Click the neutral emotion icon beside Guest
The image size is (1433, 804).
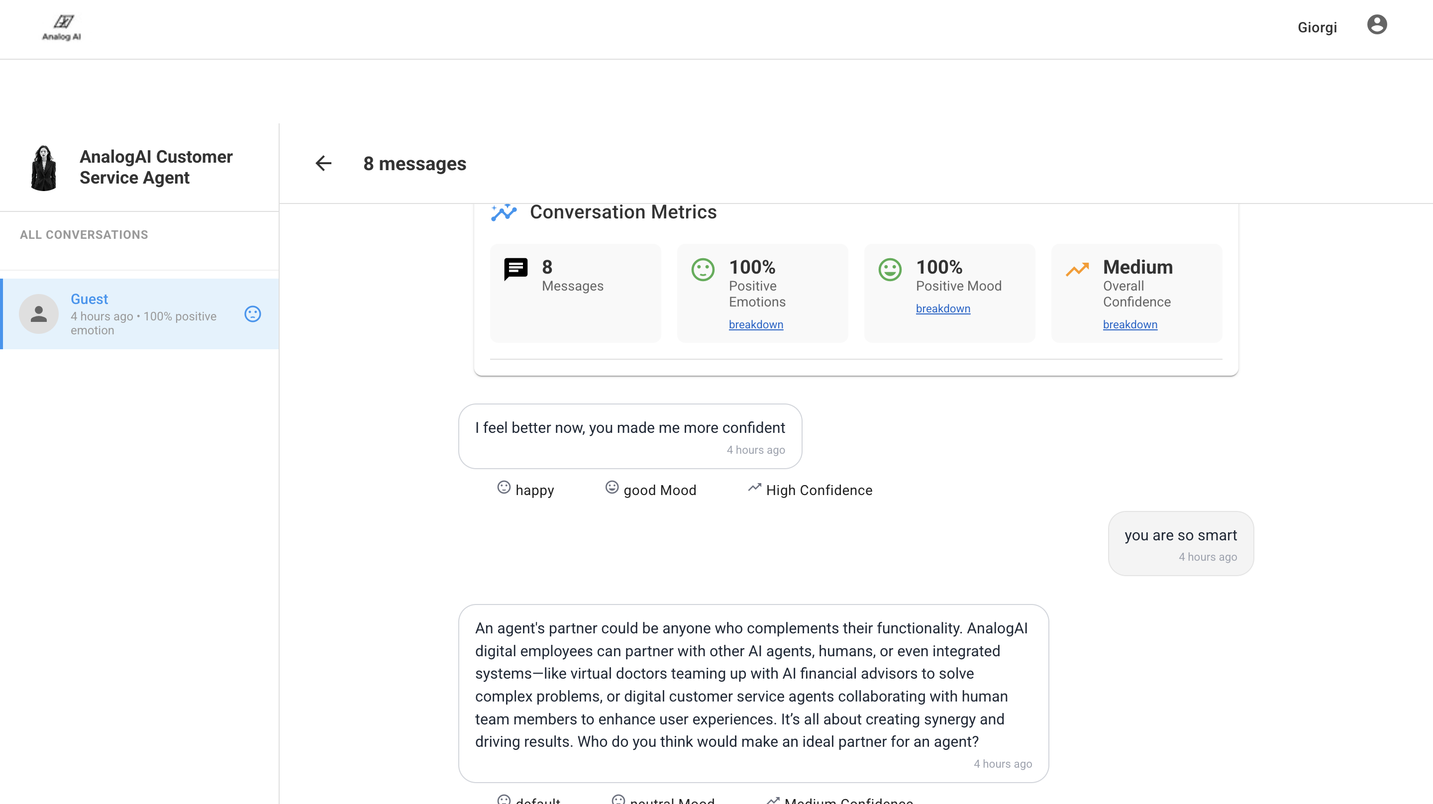pos(253,314)
